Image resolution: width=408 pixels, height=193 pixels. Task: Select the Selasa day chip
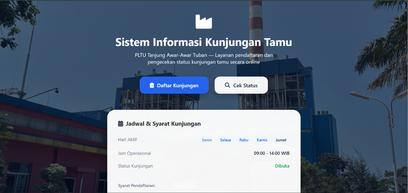point(226,140)
